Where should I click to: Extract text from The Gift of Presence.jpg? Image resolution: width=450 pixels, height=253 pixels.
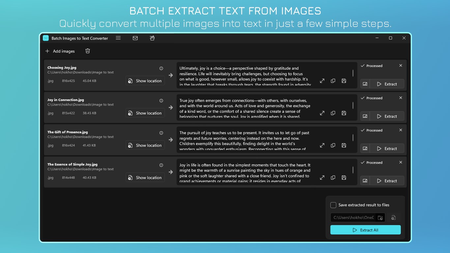(x=387, y=149)
